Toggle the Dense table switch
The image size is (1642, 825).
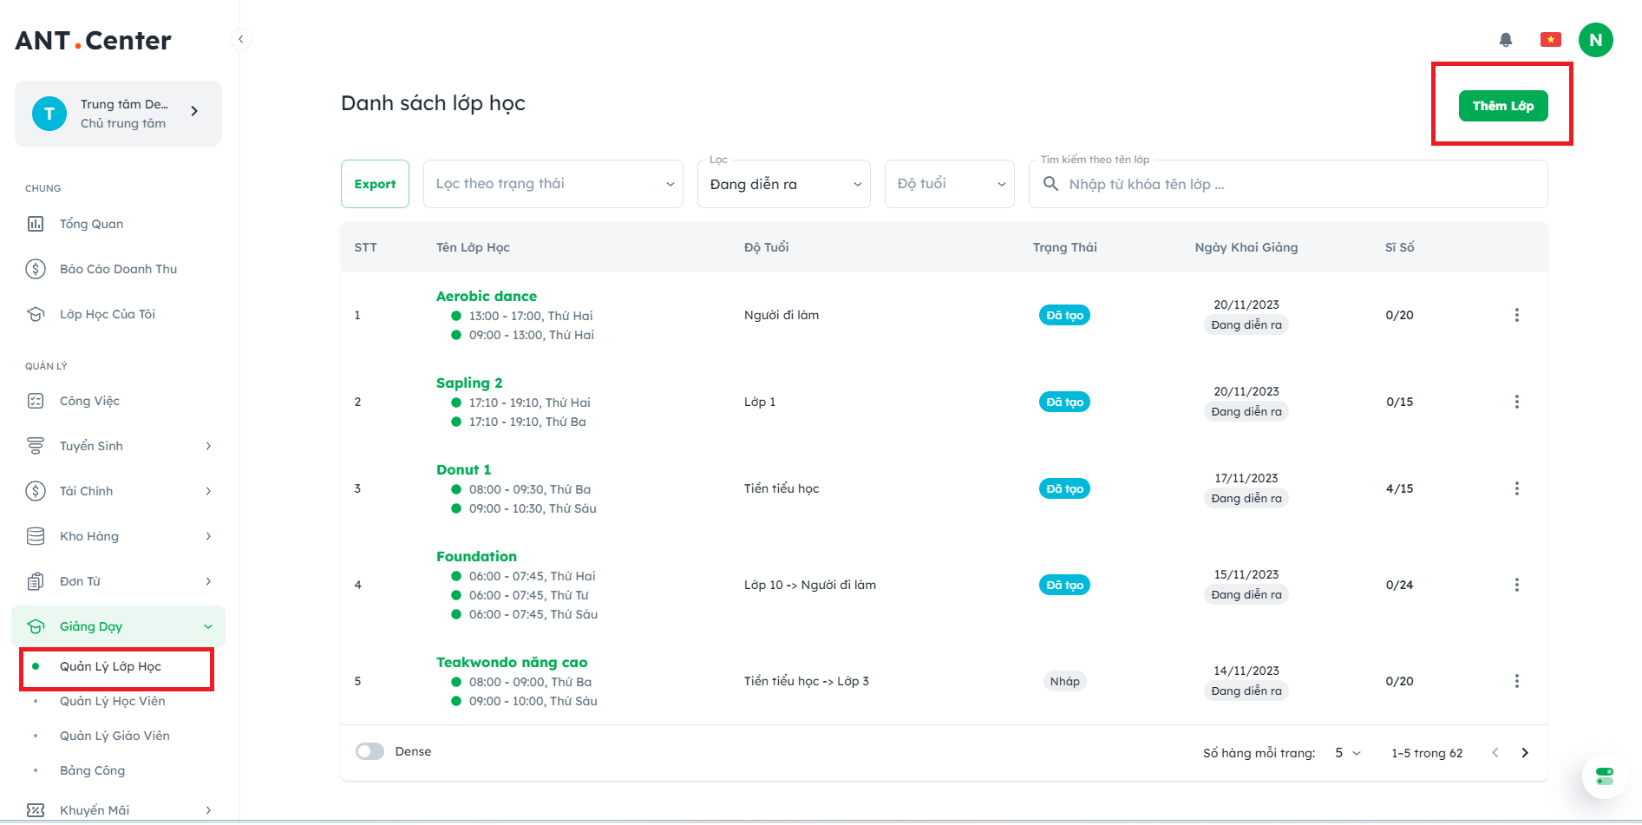pyautogui.click(x=370, y=751)
